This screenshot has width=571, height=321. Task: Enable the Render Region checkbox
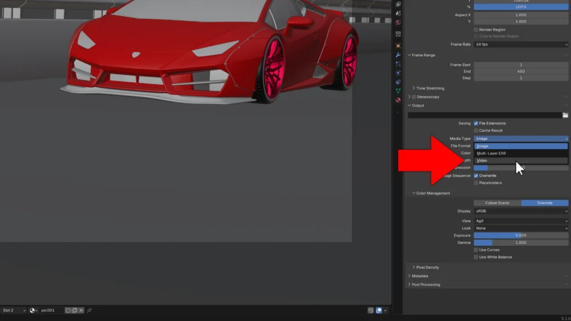476,30
